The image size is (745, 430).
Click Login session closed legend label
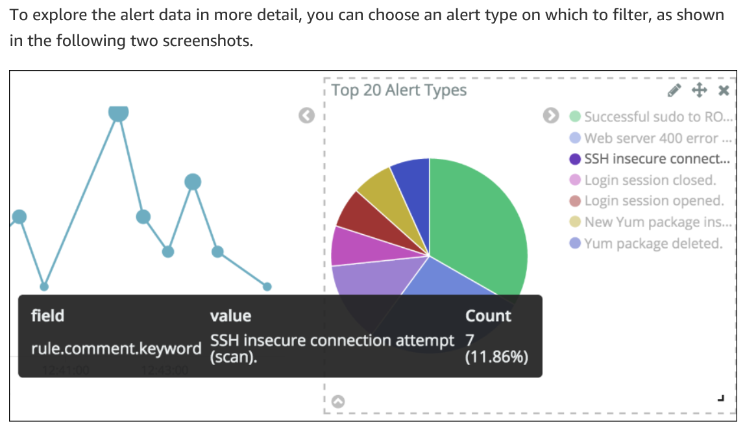650,180
